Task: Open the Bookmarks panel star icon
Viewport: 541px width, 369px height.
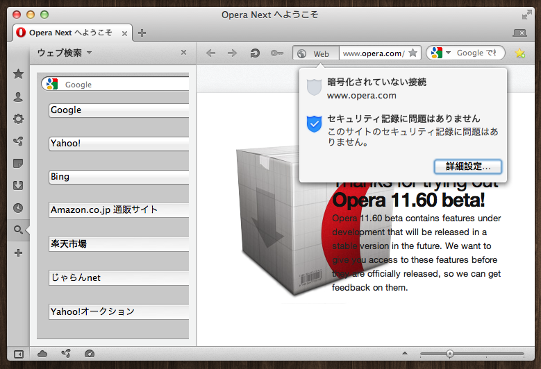Action: [x=18, y=74]
